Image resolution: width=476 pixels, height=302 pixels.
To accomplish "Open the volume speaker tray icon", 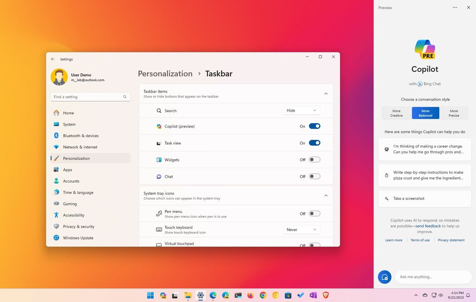I will (441, 295).
